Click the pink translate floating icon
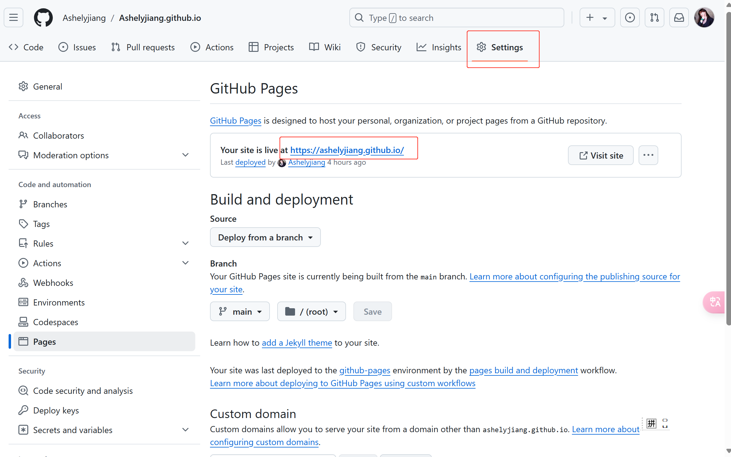The height and width of the screenshot is (457, 731). [714, 302]
